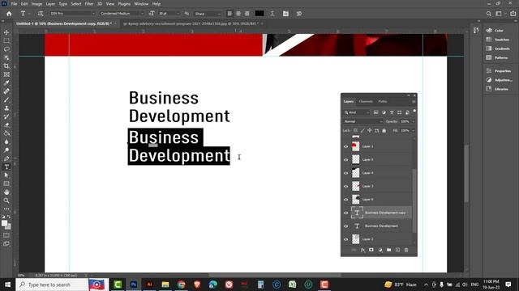Open font style Condensed Medium dropdown
The height and width of the screenshot is (291, 519).
(x=122, y=14)
